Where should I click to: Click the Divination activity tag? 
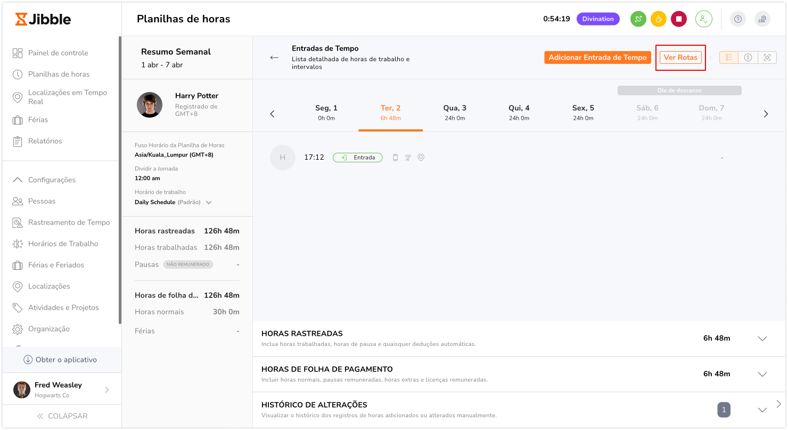pyautogui.click(x=598, y=19)
